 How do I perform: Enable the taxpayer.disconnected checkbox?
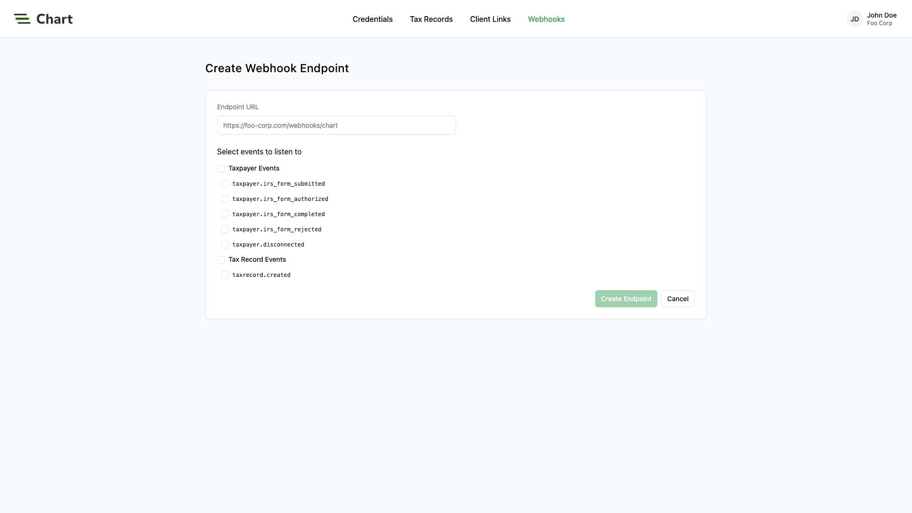pyautogui.click(x=225, y=245)
